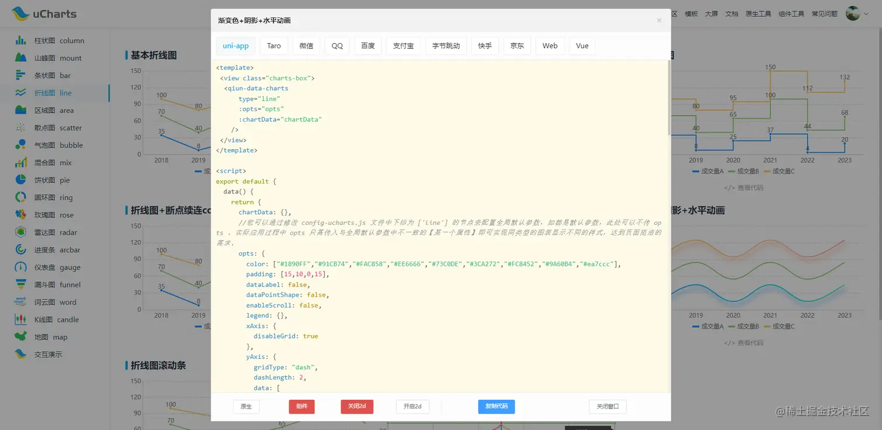Go to 散点图 scatter charts
The height and width of the screenshot is (430, 882).
[x=55, y=128]
